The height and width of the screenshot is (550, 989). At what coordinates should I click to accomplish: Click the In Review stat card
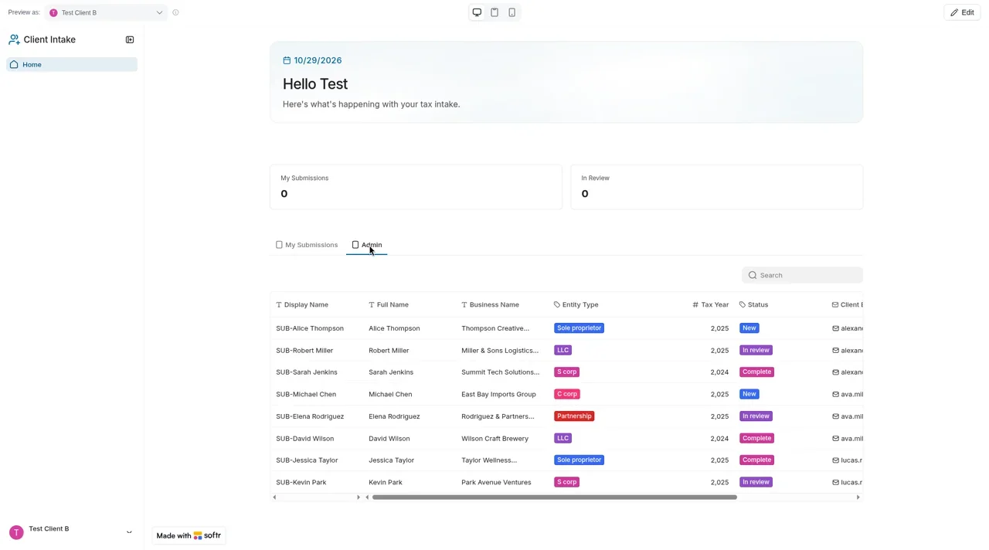716,186
